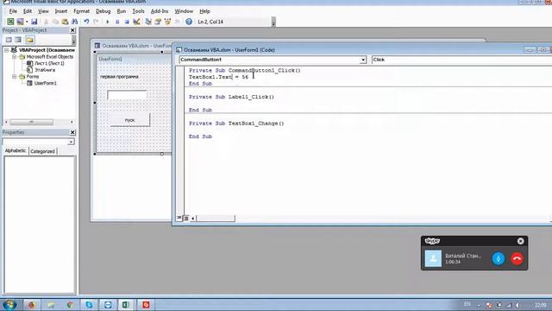Click Project panel horizontal scrollbar thumb

[x=31, y=122]
